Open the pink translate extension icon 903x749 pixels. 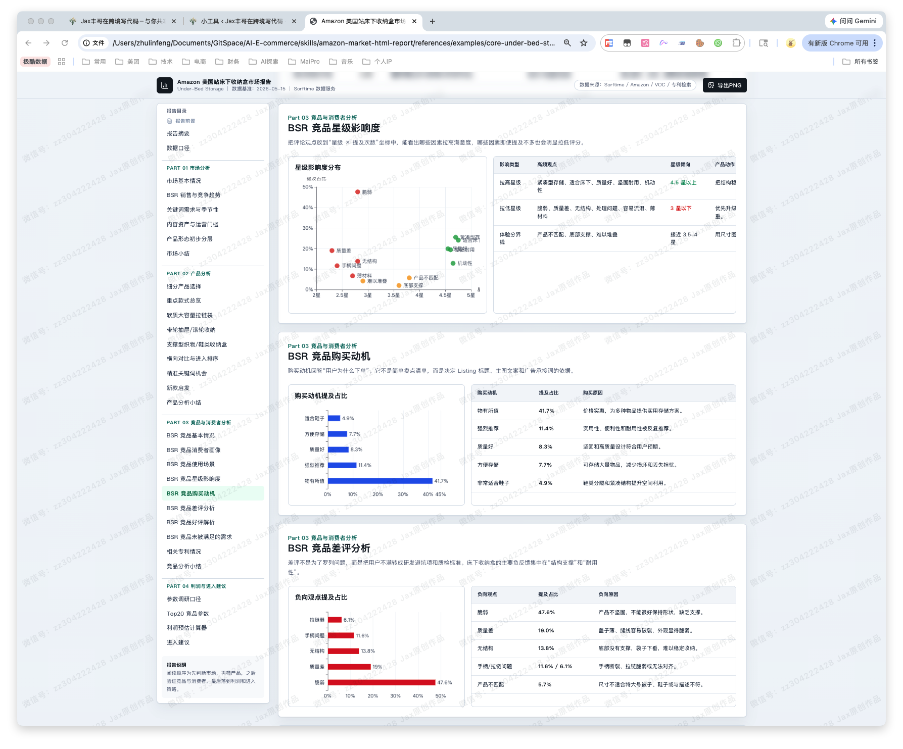[x=645, y=43]
